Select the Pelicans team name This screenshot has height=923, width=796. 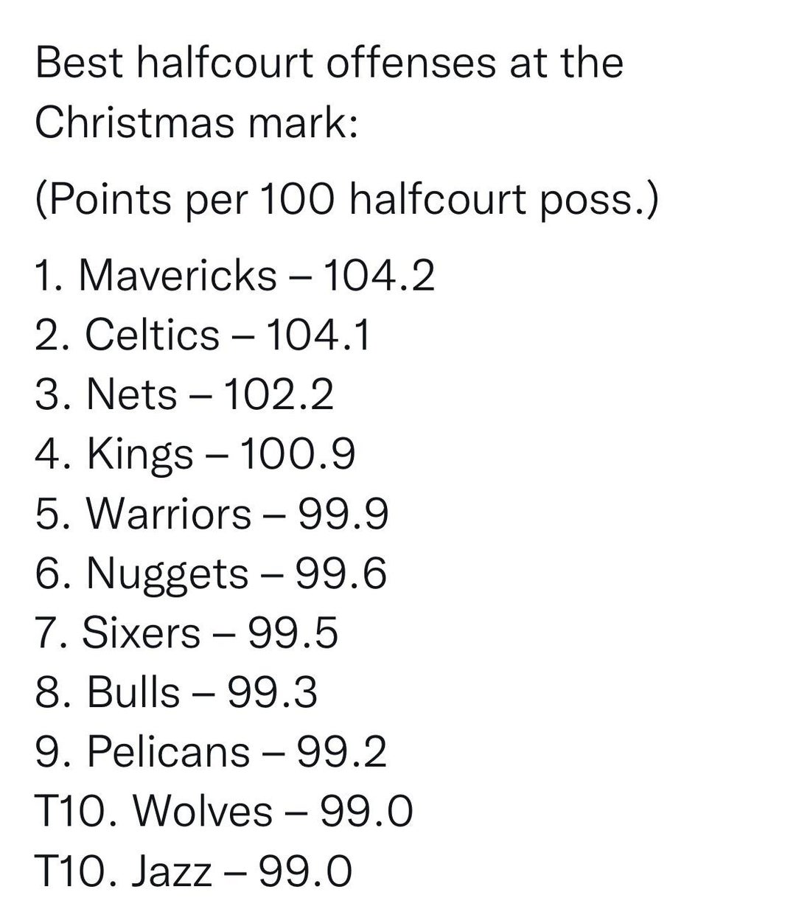pyautogui.click(x=169, y=753)
